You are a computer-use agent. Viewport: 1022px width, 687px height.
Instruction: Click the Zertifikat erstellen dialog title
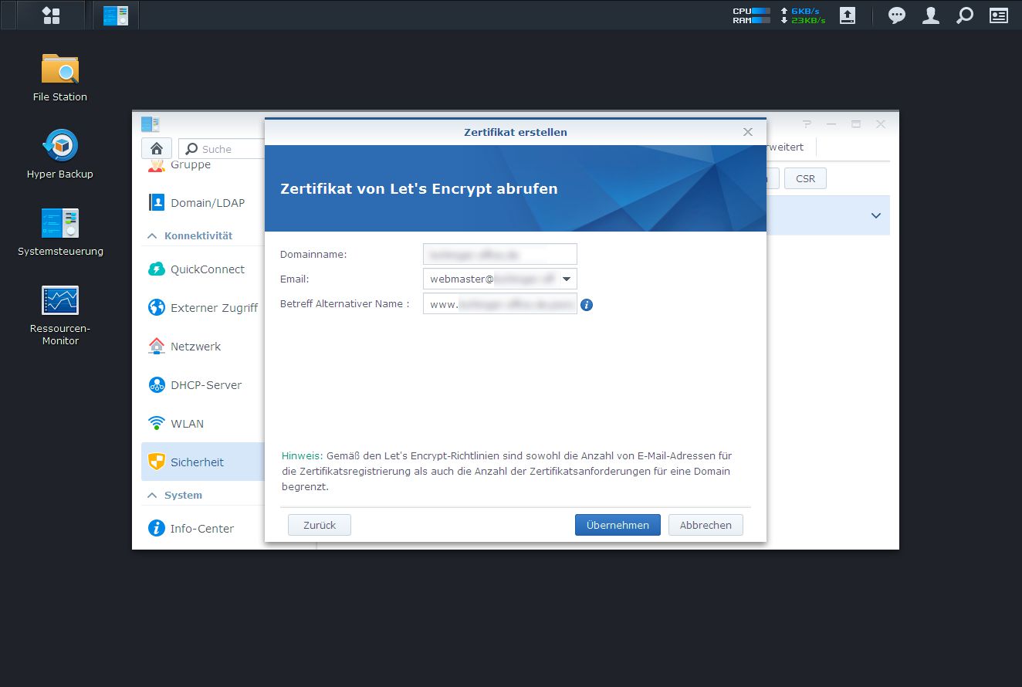[516, 132]
